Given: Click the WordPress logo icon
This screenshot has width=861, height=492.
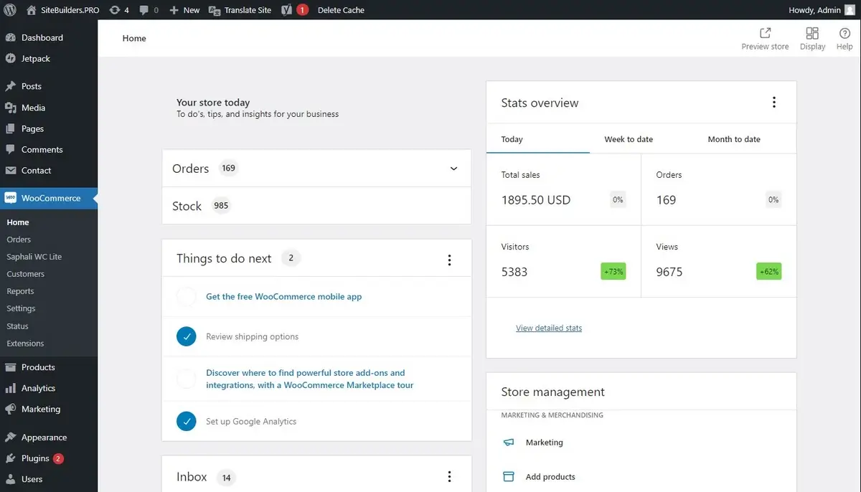Looking at the screenshot, I should pos(10,10).
